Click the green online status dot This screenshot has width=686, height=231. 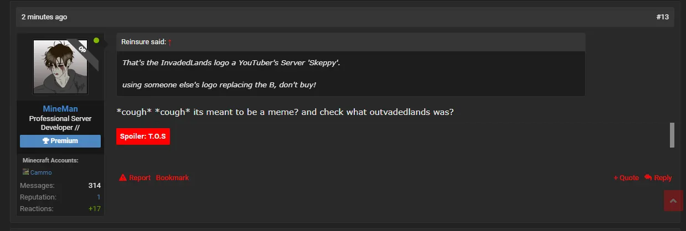click(96, 40)
